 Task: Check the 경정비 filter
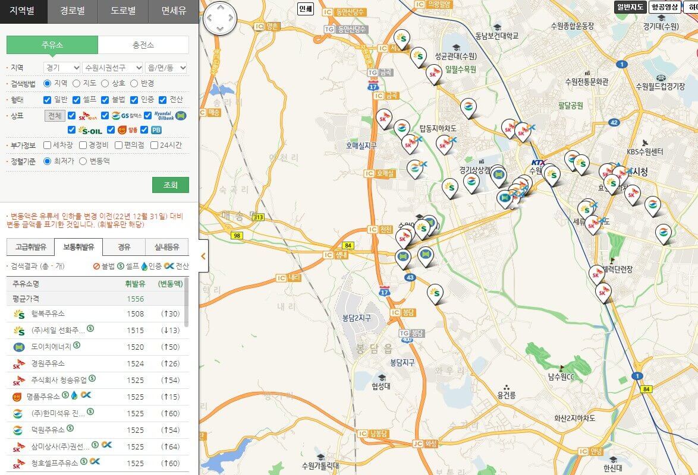click(x=83, y=145)
